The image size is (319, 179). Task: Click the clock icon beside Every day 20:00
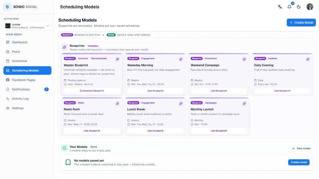coord(255,84)
